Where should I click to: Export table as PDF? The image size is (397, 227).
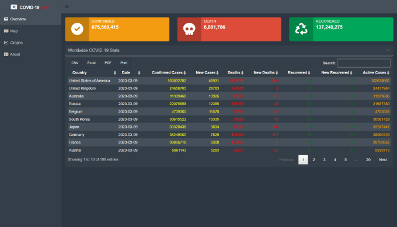(x=108, y=63)
